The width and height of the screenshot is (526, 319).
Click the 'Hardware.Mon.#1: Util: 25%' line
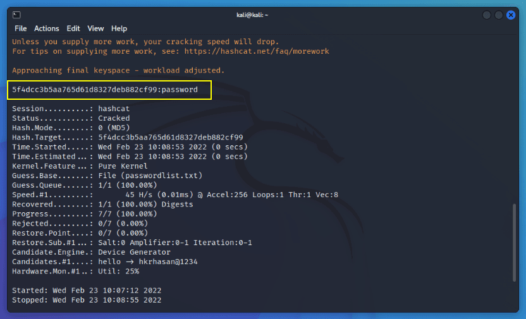(75, 271)
